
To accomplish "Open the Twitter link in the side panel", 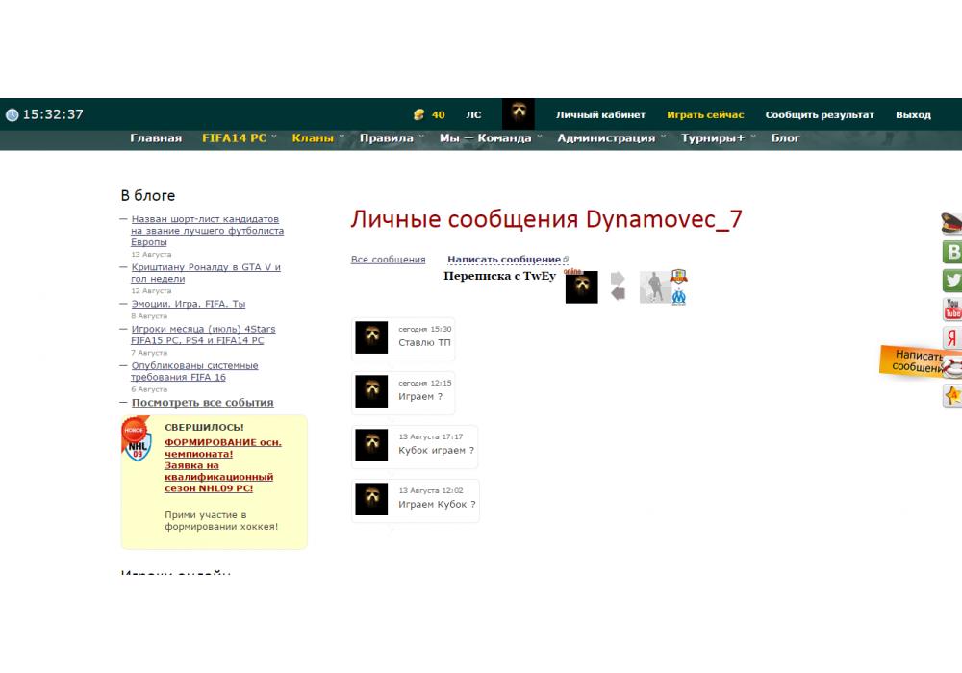I will coord(952,281).
